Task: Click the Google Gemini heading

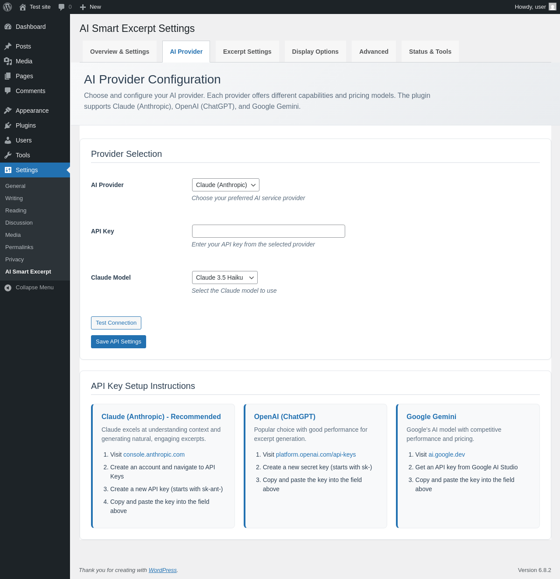Action: (431, 417)
